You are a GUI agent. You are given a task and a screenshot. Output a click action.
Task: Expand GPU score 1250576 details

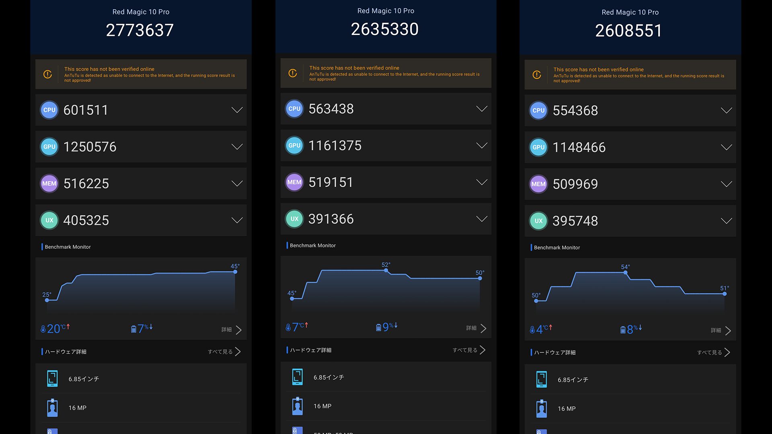[x=237, y=147]
